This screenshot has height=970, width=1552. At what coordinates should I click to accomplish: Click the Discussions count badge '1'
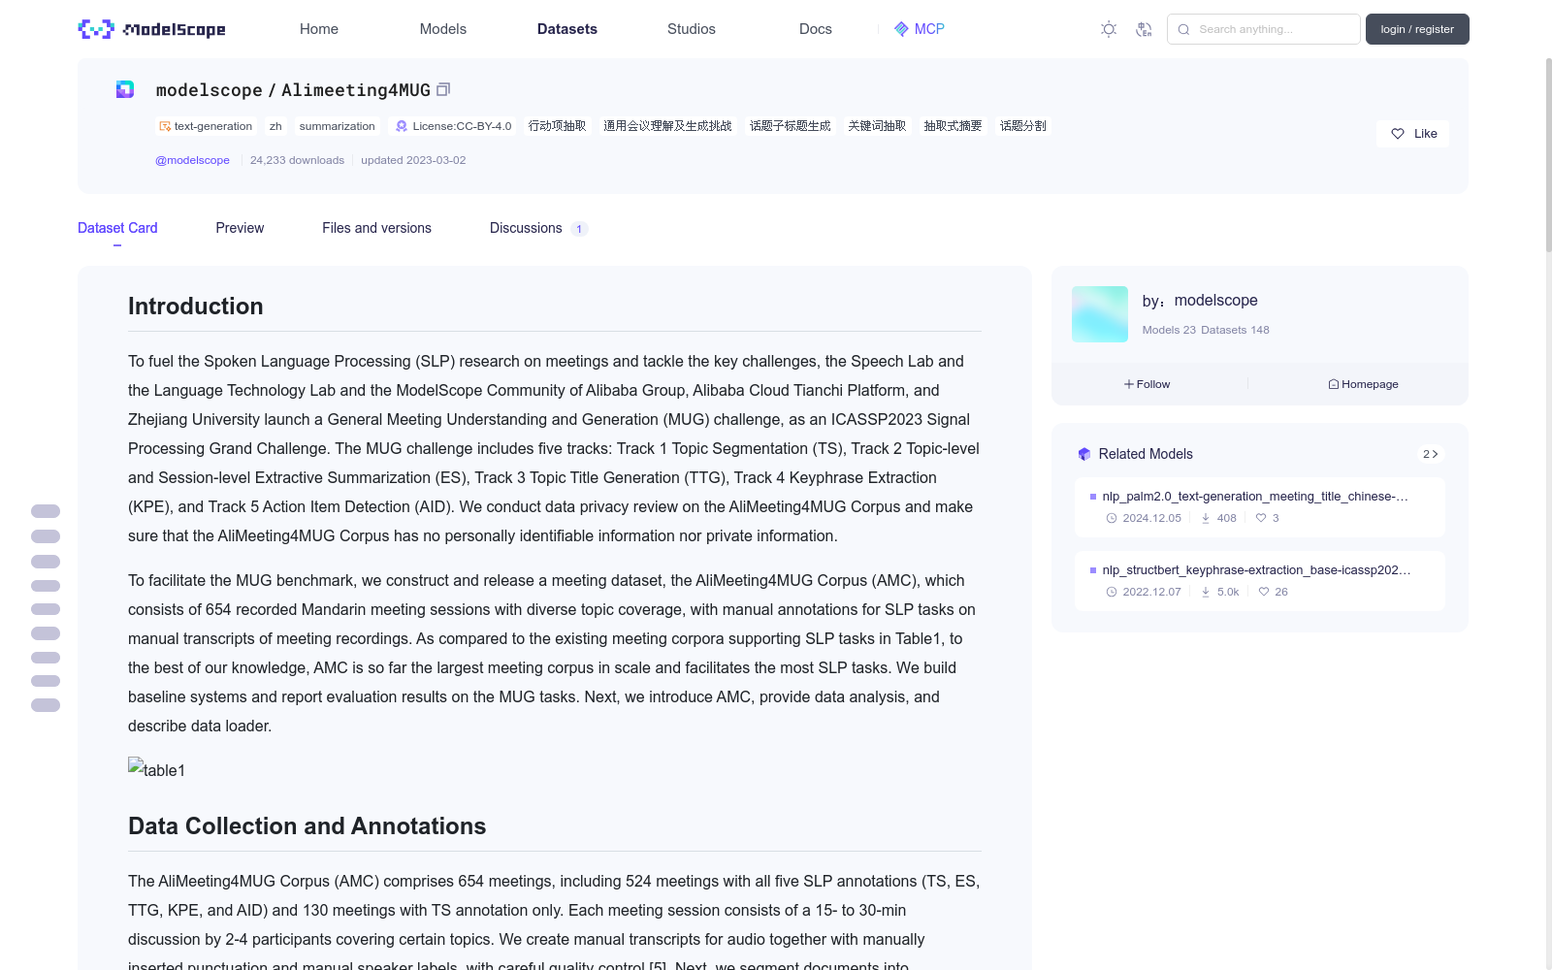[579, 229]
